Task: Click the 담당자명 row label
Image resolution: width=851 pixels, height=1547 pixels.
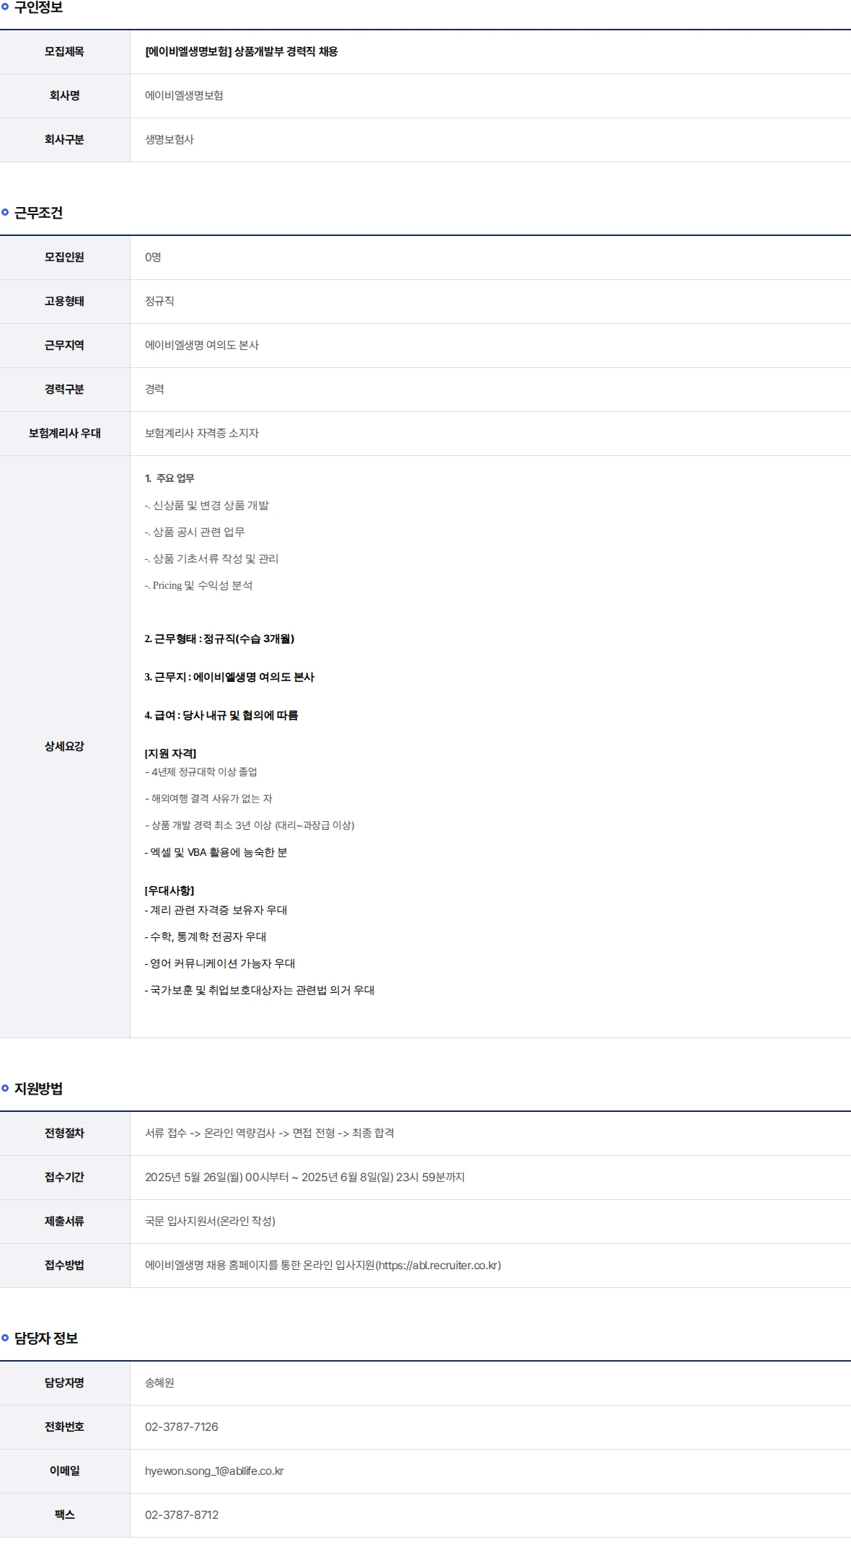Action: pos(64,1383)
